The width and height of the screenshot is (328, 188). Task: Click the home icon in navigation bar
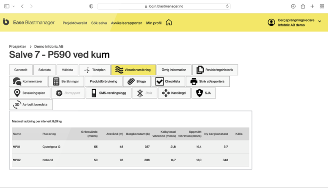(x=169, y=23)
